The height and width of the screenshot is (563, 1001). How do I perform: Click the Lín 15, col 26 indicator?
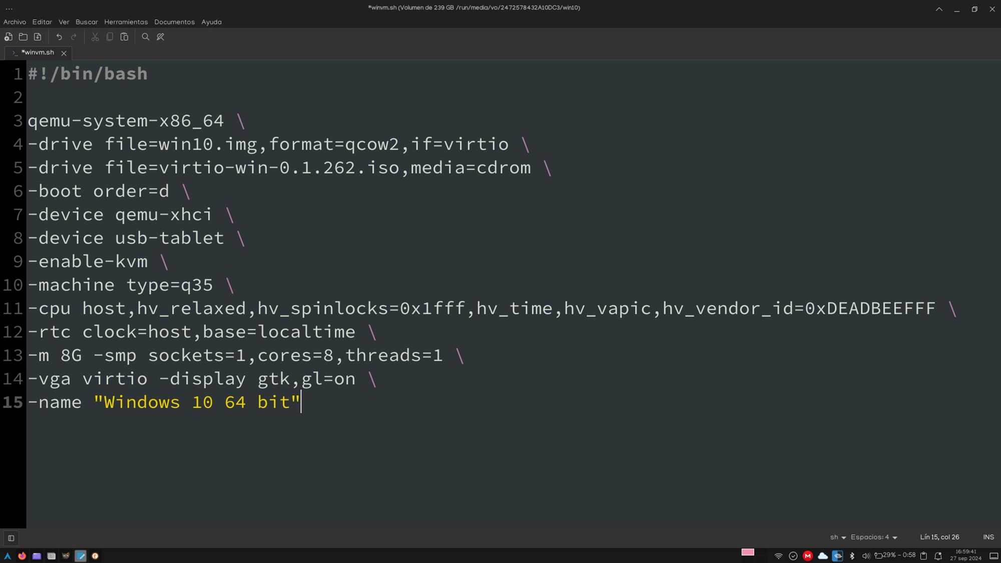point(939,537)
